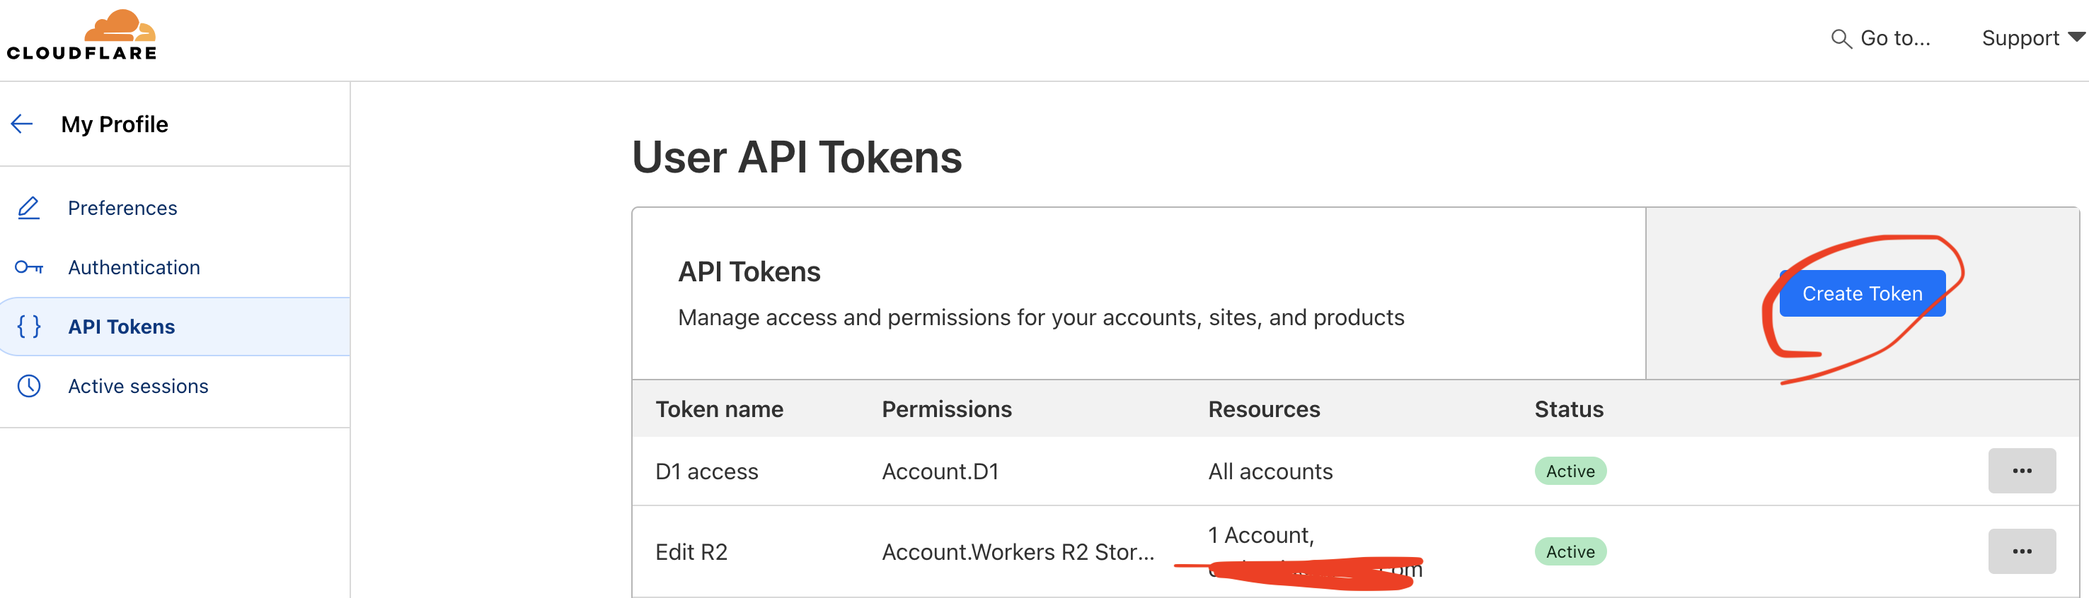The width and height of the screenshot is (2089, 598).
Task: Open the Support dropdown menu
Action: pyautogui.click(x=2032, y=38)
